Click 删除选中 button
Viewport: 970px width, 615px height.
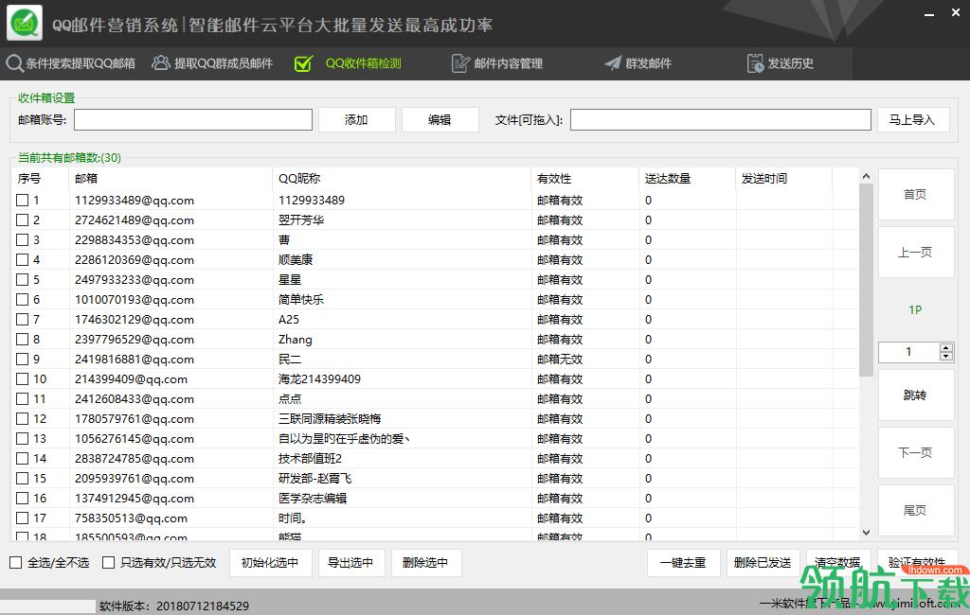[425, 562]
